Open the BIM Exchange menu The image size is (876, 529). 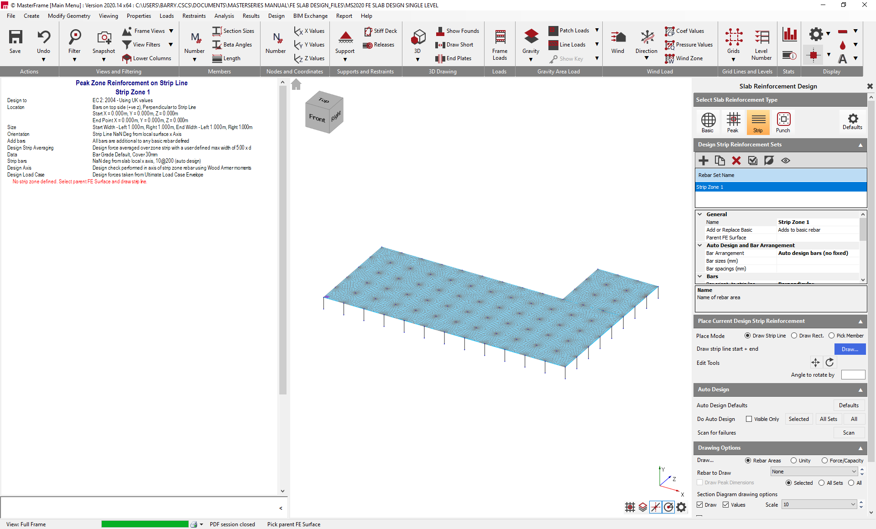[310, 16]
